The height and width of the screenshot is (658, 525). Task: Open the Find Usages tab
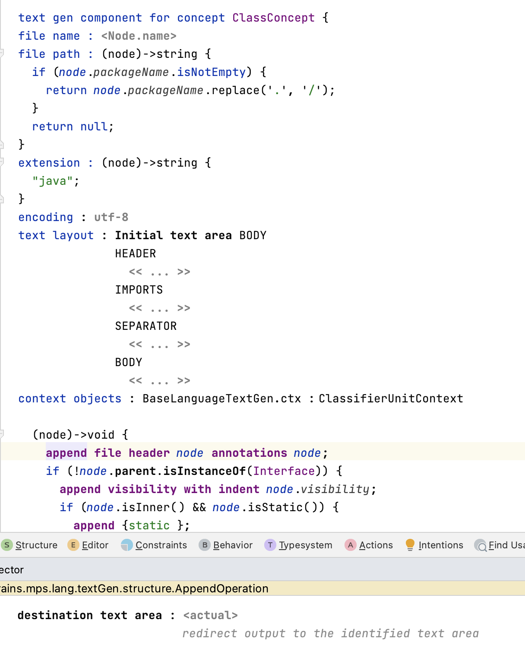click(500, 545)
